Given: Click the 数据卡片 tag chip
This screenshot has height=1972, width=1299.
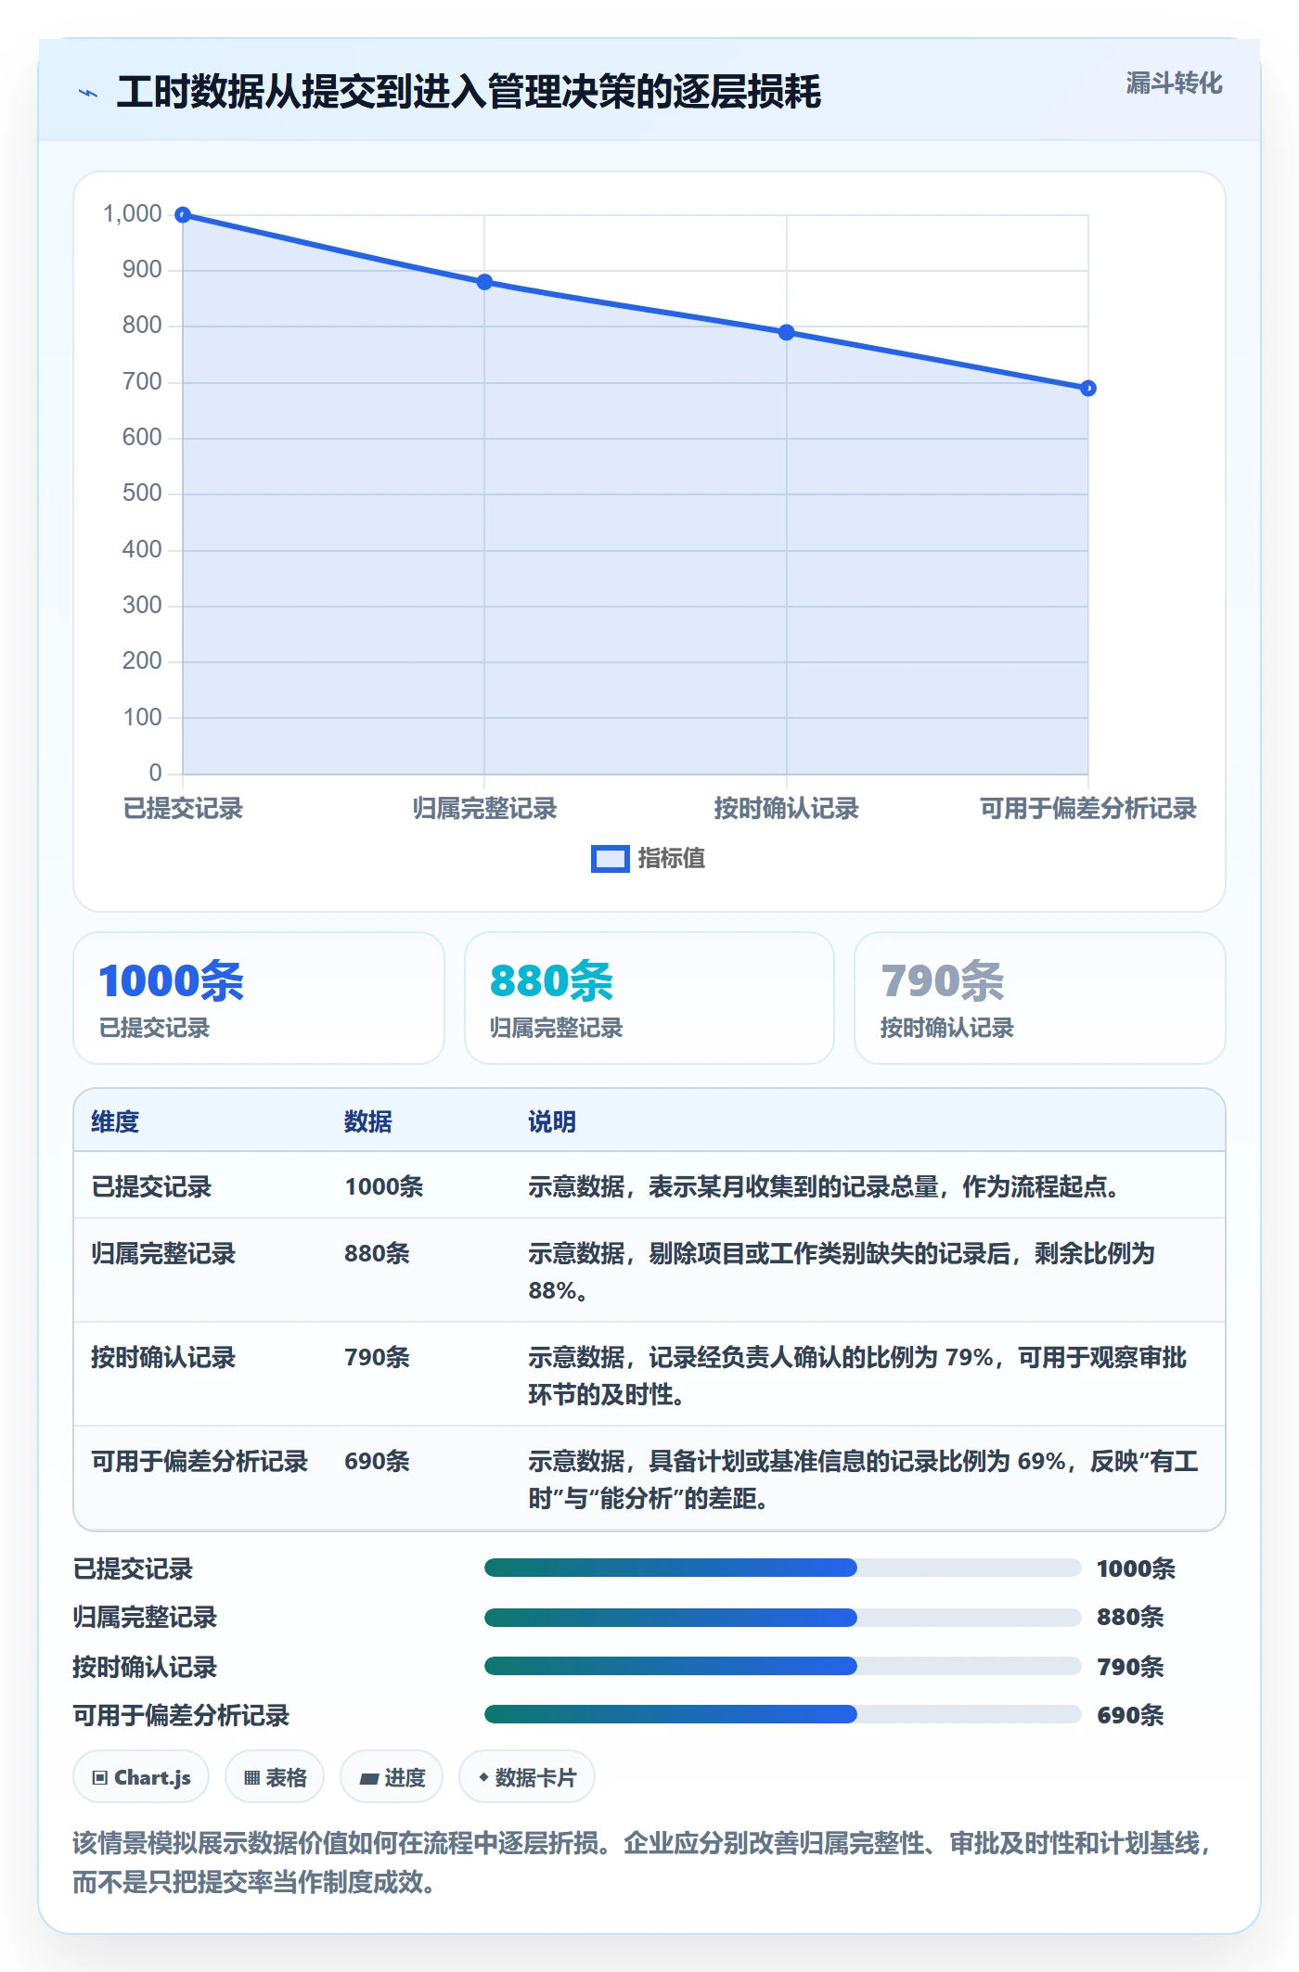Looking at the screenshot, I should [527, 1777].
